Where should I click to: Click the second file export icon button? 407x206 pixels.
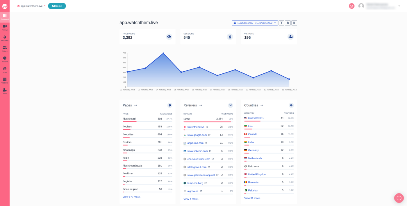pos(294,23)
